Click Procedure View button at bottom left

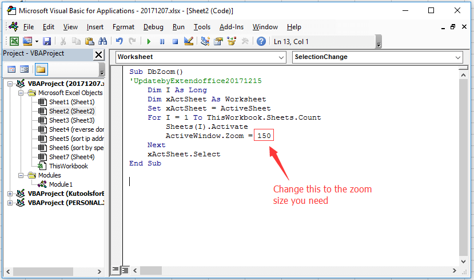pos(115,270)
